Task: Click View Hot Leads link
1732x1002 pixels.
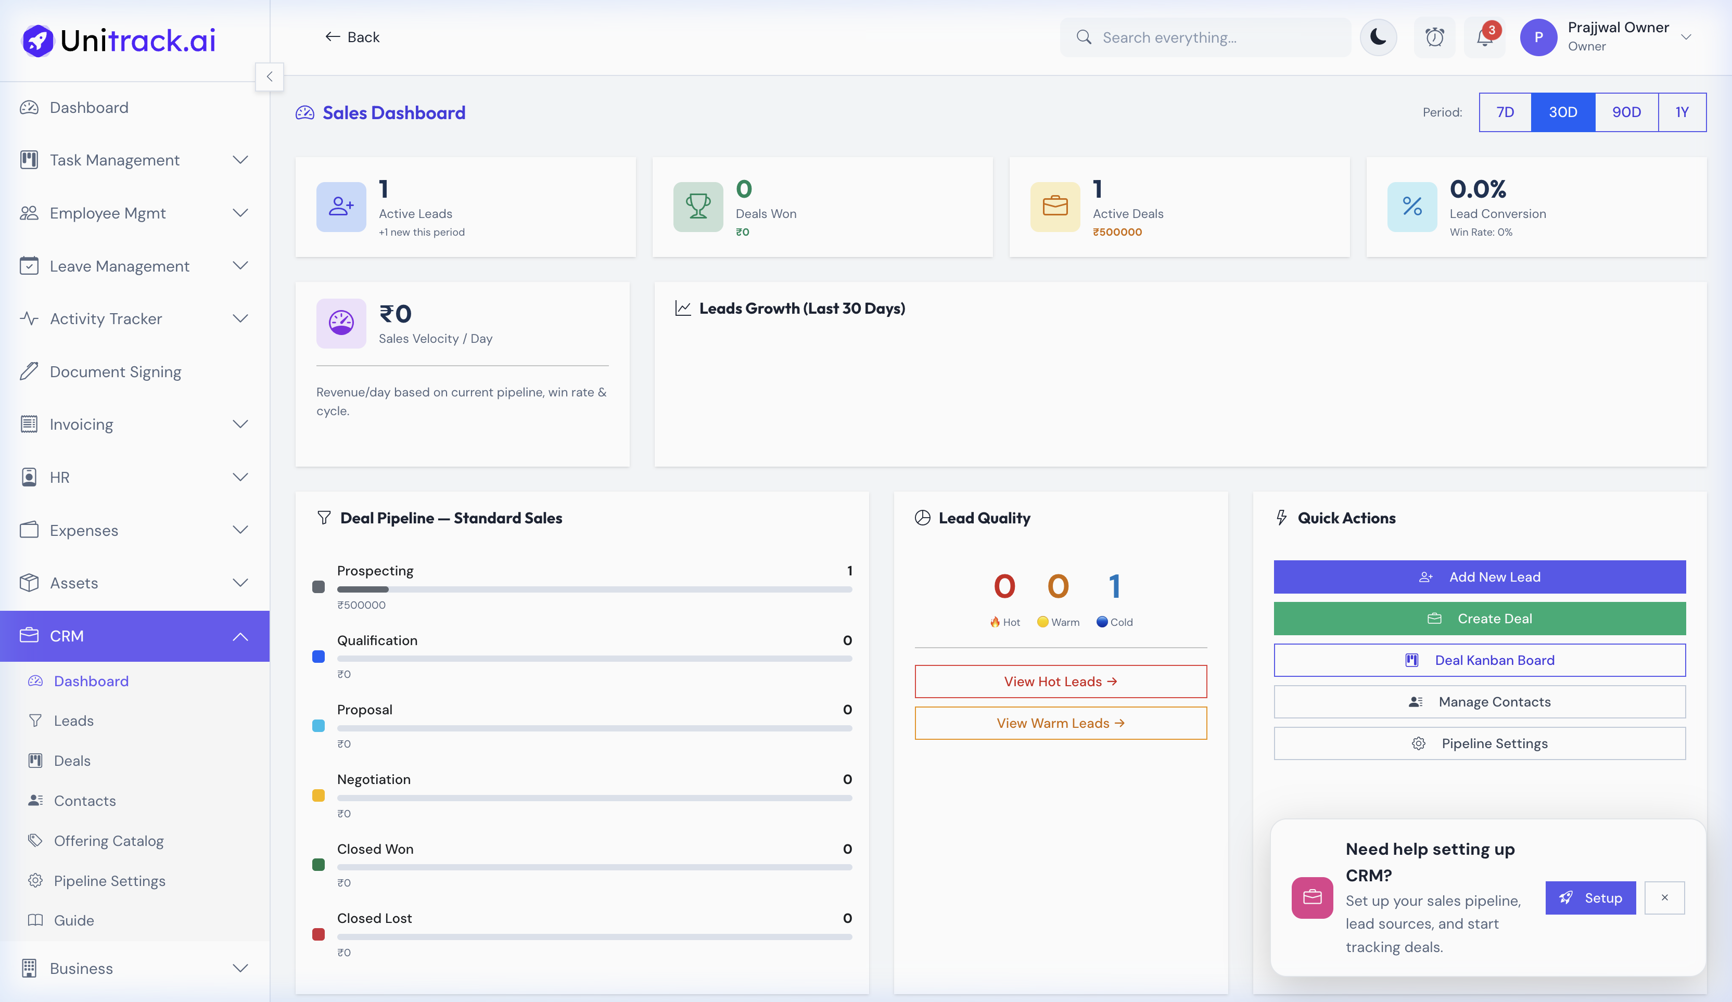Action: tap(1060, 681)
